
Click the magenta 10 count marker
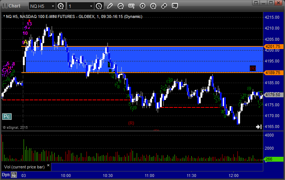tap(25, 33)
